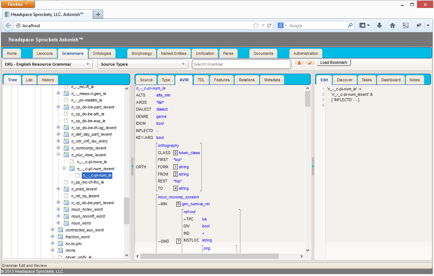The image size is (434, 276).
Task: Click the reload page icon
Action: pyautogui.click(x=269, y=25)
